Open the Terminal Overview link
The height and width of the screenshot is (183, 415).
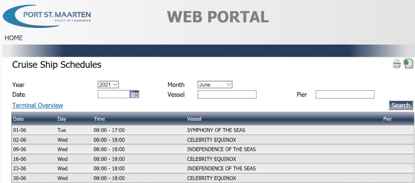[38, 105]
